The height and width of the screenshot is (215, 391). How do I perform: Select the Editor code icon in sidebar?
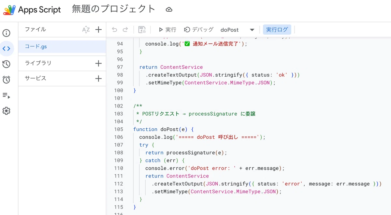point(7,49)
